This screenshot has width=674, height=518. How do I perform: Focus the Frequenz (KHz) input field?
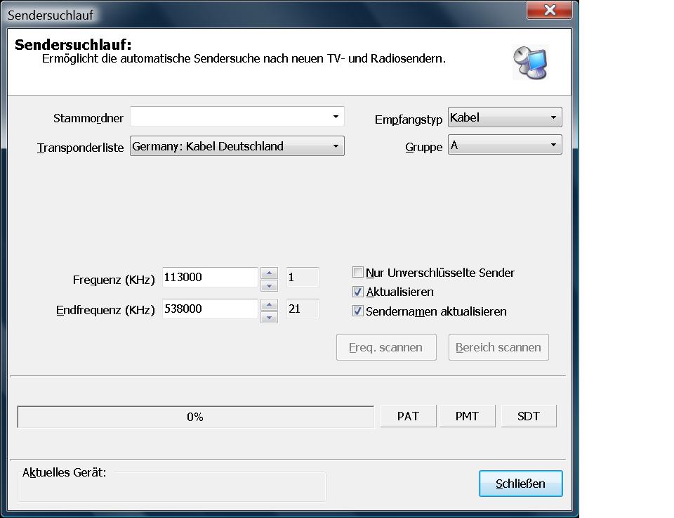210,278
